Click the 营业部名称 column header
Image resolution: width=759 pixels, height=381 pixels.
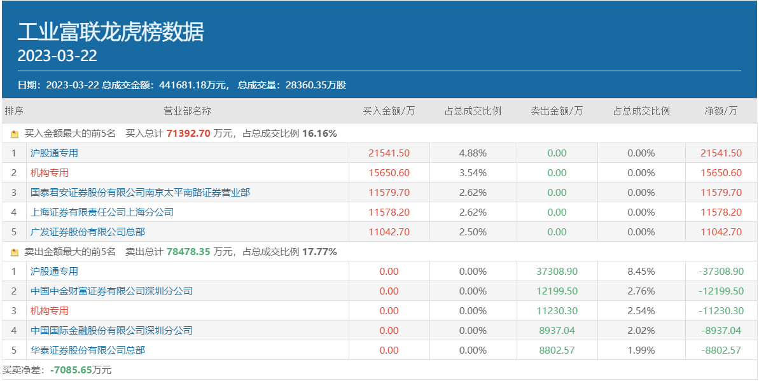click(187, 111)
